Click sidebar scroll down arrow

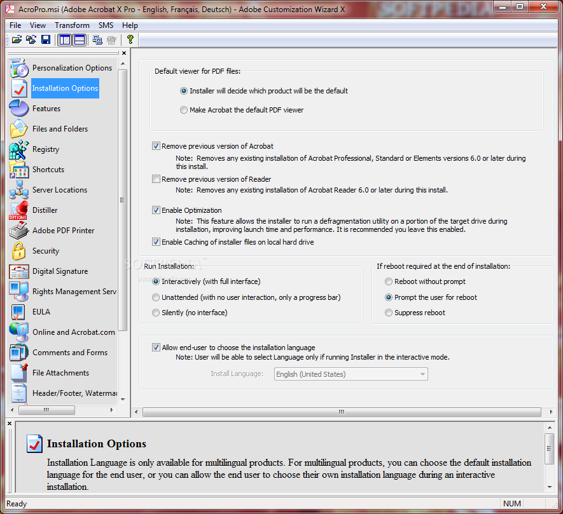(123, 399)
